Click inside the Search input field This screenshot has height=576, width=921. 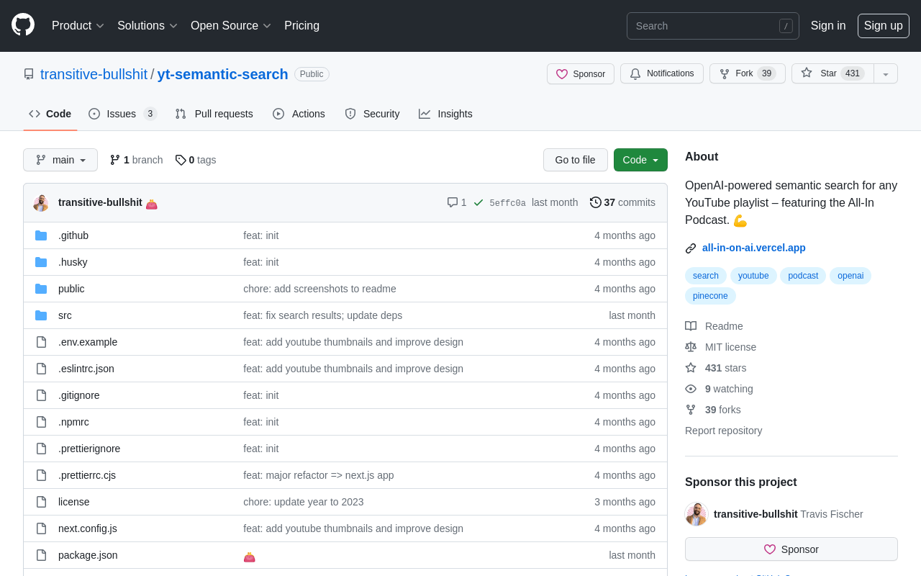click(712, 26)
